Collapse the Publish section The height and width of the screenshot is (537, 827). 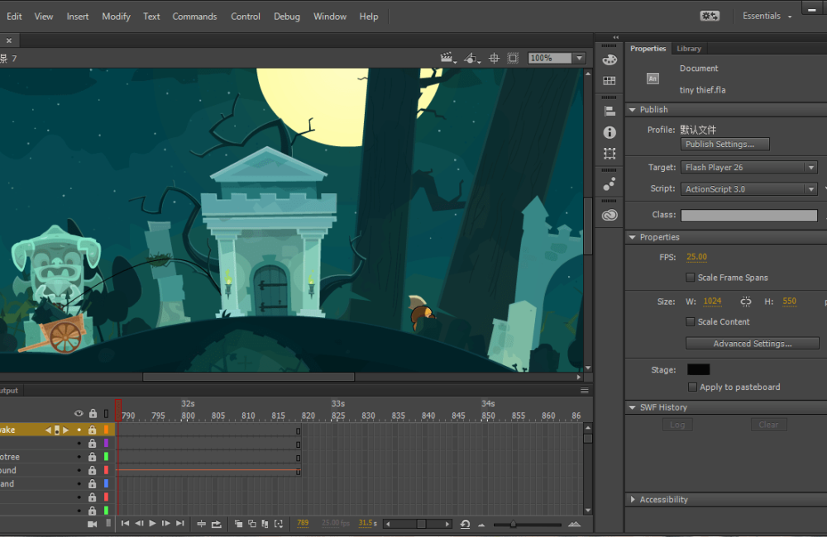click(633, 110)
